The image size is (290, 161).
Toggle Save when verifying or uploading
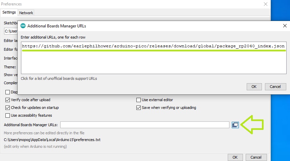138,108
